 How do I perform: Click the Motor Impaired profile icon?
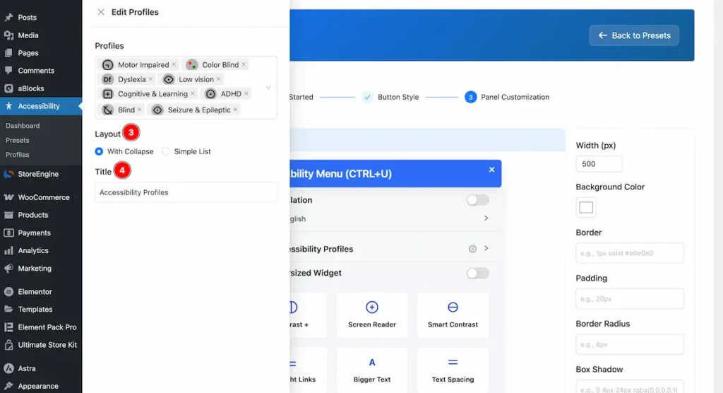pos(107,64)
